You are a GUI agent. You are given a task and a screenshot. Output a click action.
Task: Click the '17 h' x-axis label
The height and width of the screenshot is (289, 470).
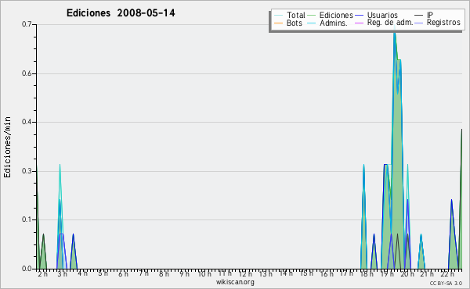coord(347,273)
